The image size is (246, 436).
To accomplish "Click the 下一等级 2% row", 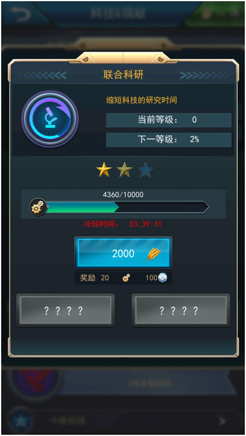I will (x=169, y=139).
